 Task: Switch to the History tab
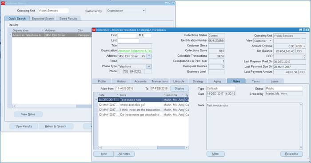point(121,81)
